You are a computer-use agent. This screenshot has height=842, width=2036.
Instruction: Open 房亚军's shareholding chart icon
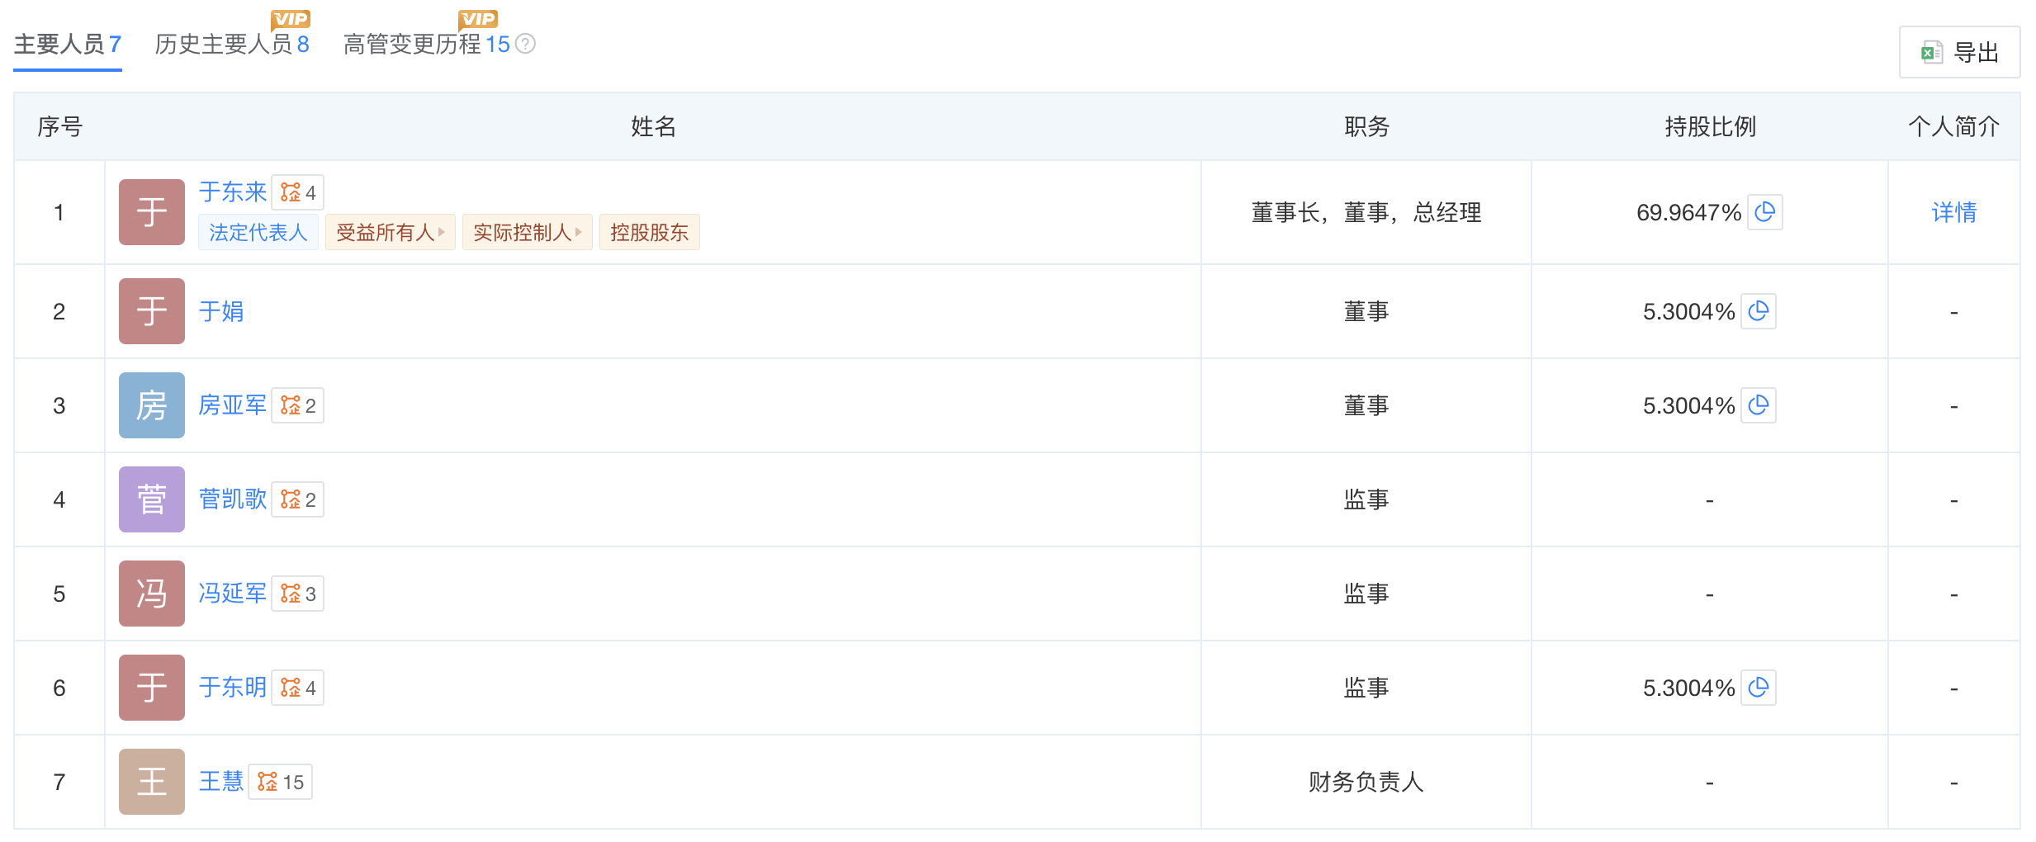1758,405
